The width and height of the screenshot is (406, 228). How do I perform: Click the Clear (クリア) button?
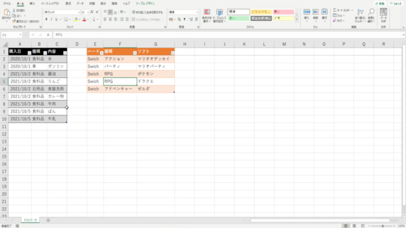[339, 20]
